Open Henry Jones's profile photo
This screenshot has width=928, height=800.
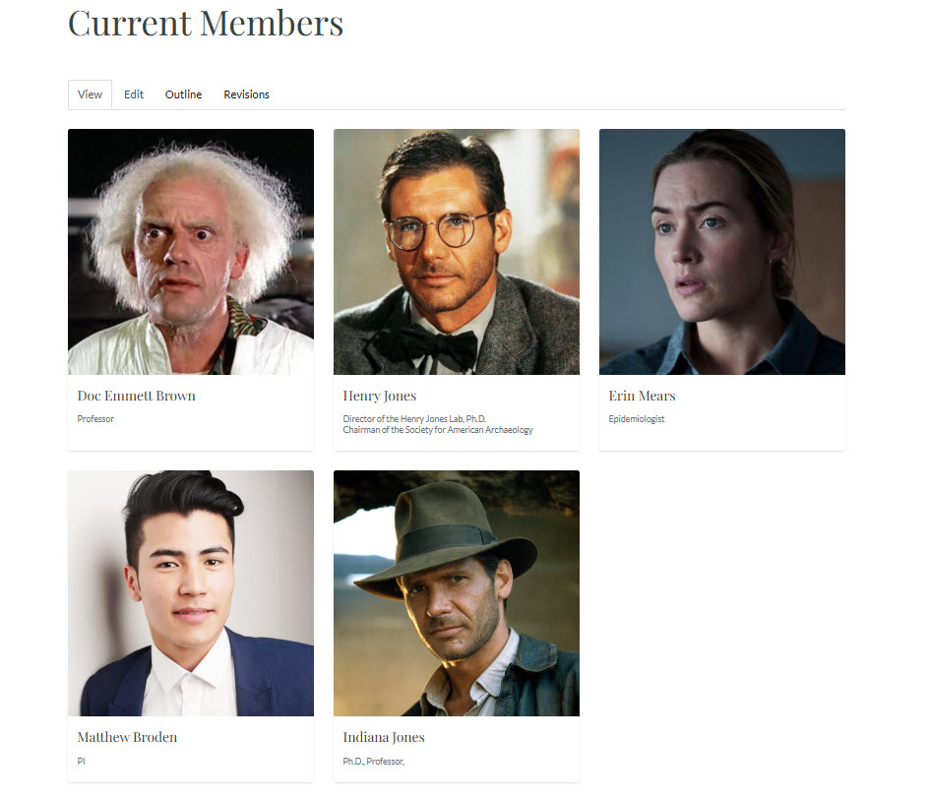pos(457,252)
